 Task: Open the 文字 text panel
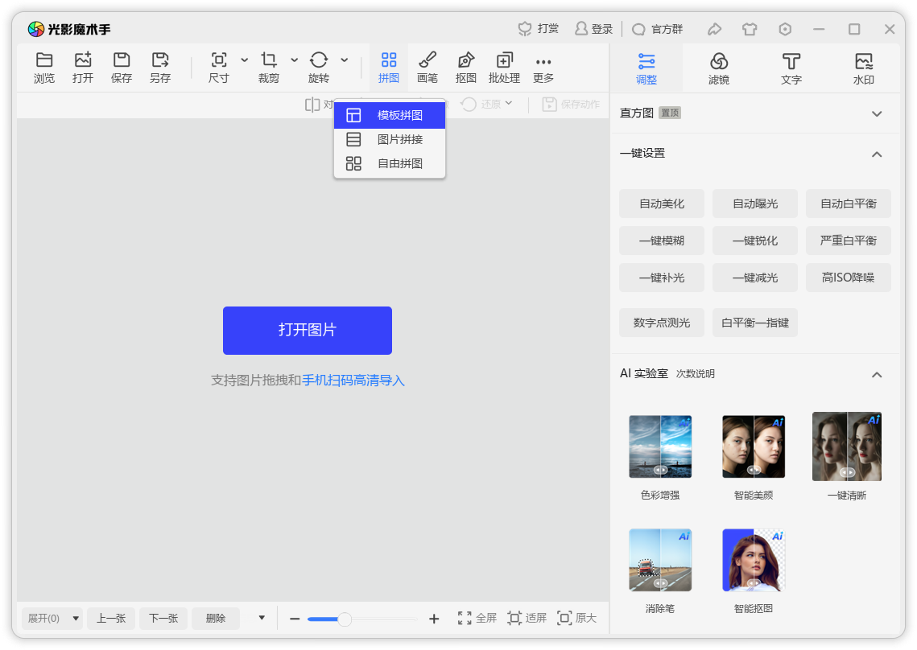pyautogui.click(x=791, y=68)
